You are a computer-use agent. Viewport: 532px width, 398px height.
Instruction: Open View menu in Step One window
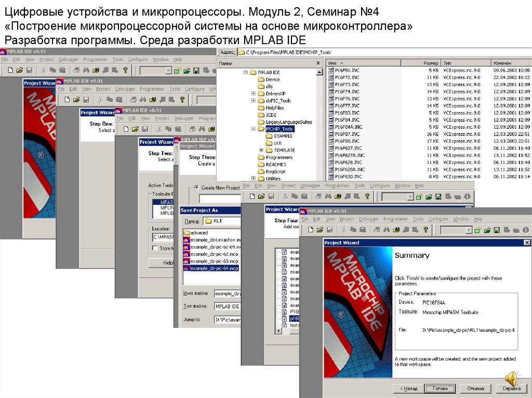(x=87, y=89)
